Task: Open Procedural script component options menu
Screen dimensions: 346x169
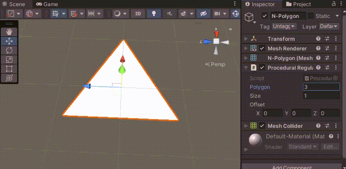Action: 336,68
